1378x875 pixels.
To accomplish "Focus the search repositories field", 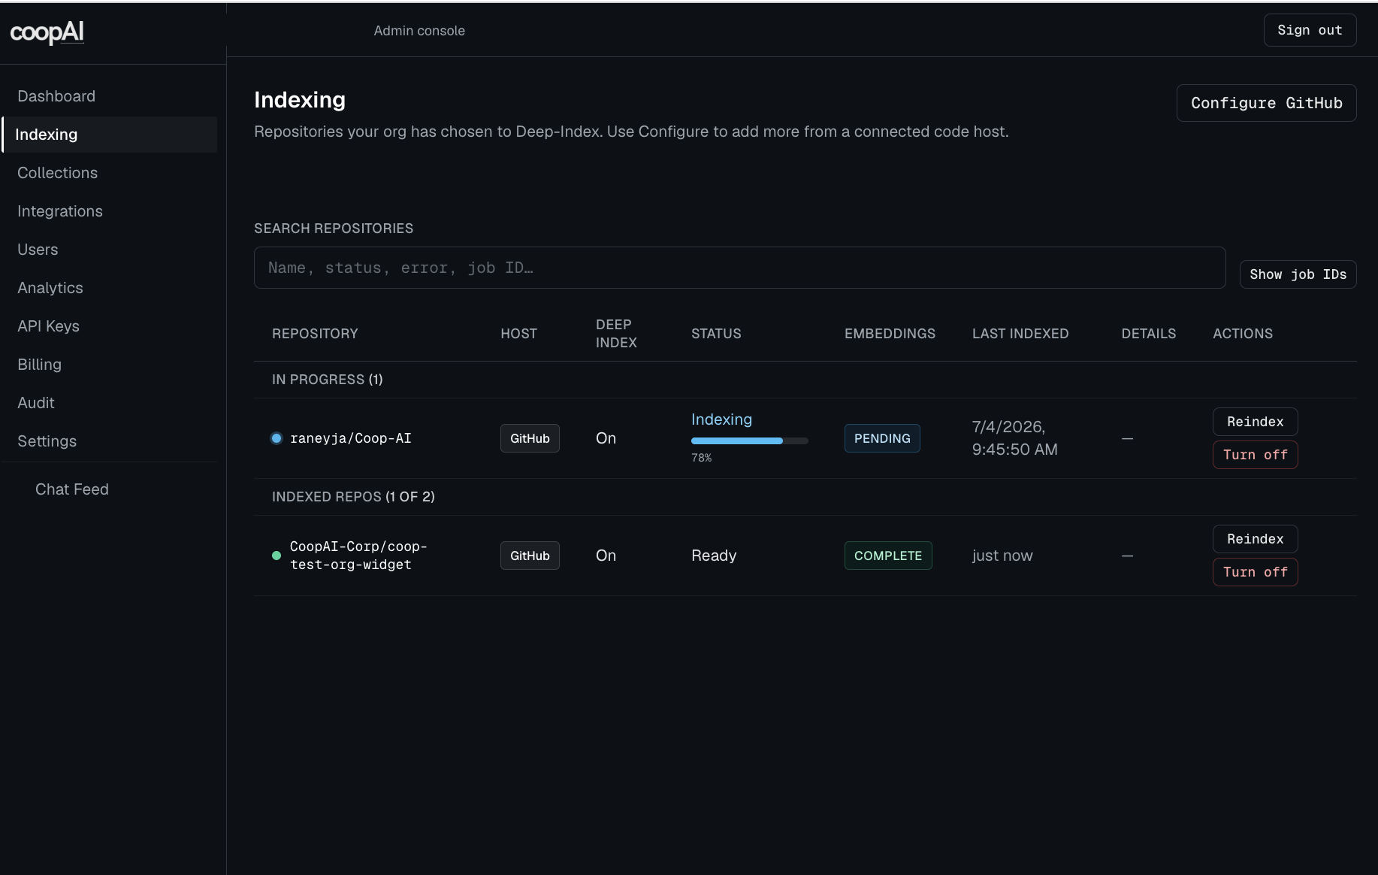I will point(739,268).
